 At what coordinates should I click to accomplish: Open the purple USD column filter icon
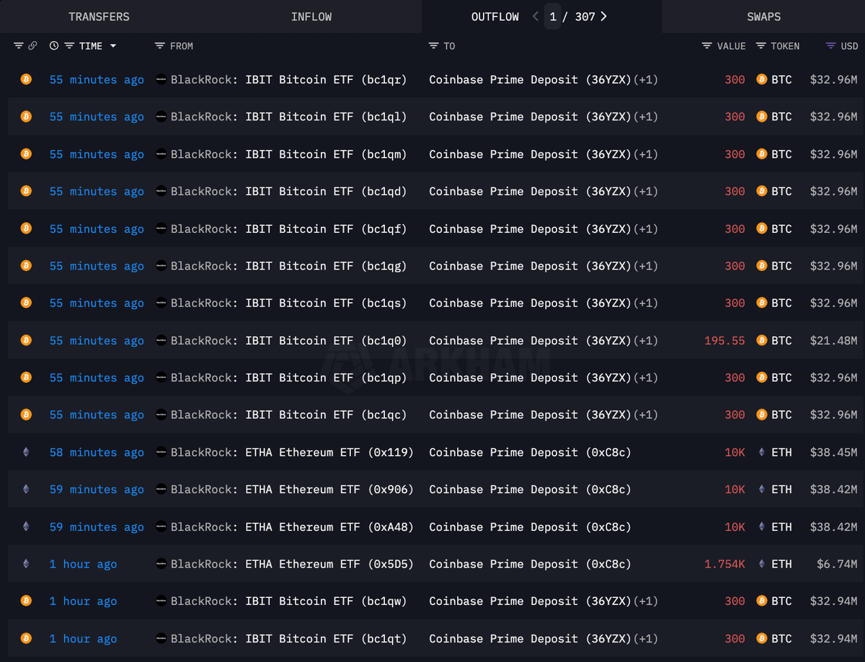pos(831,45)
